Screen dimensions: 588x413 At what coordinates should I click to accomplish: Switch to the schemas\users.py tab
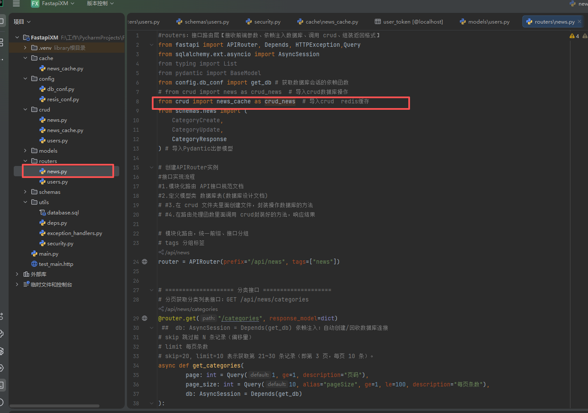point(203,22)
